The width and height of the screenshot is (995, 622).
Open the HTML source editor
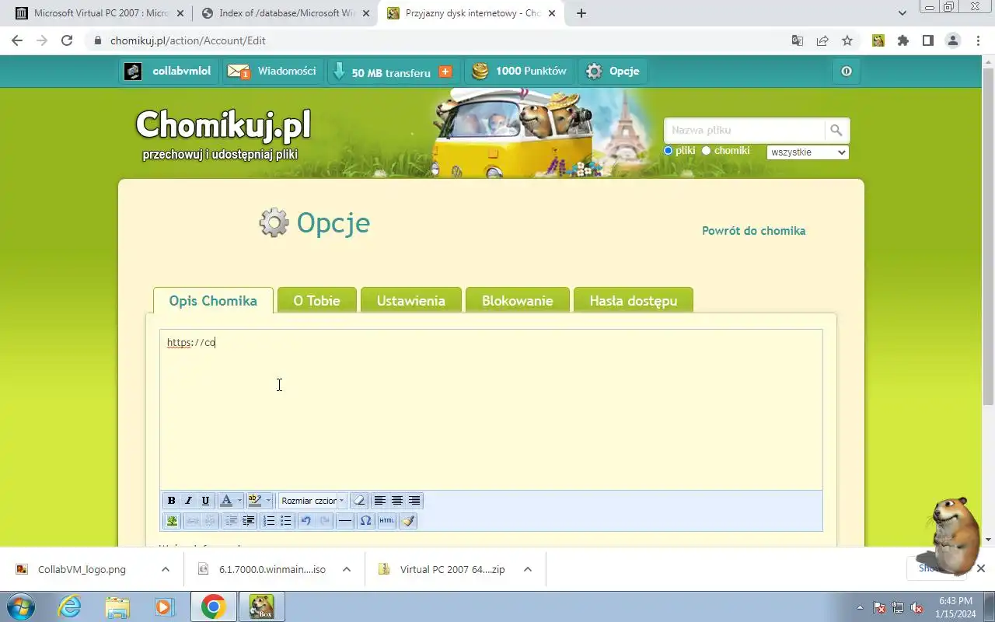387,521
